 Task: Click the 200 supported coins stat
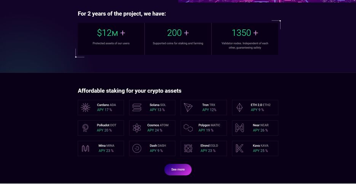(x=178, y=33)
